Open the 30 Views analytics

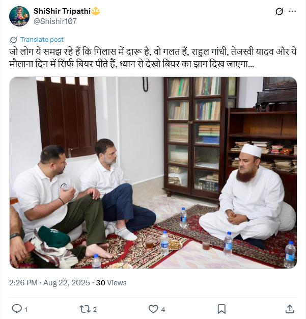coord(112,283)
